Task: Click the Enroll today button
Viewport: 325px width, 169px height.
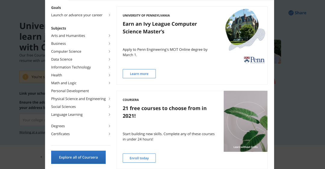Action: tap(139, 158)
